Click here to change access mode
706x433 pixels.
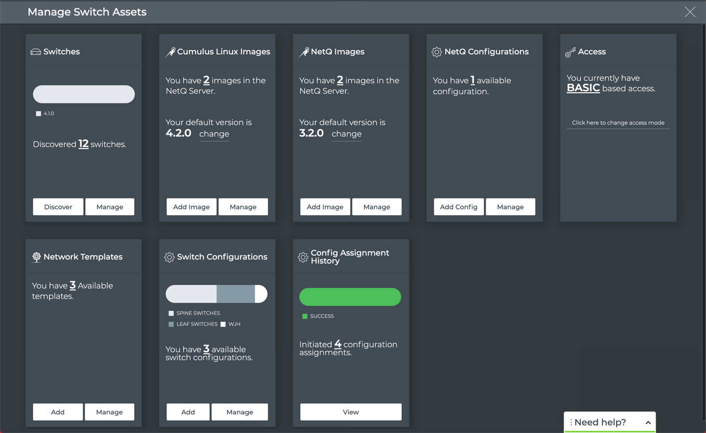coord(618,123)
